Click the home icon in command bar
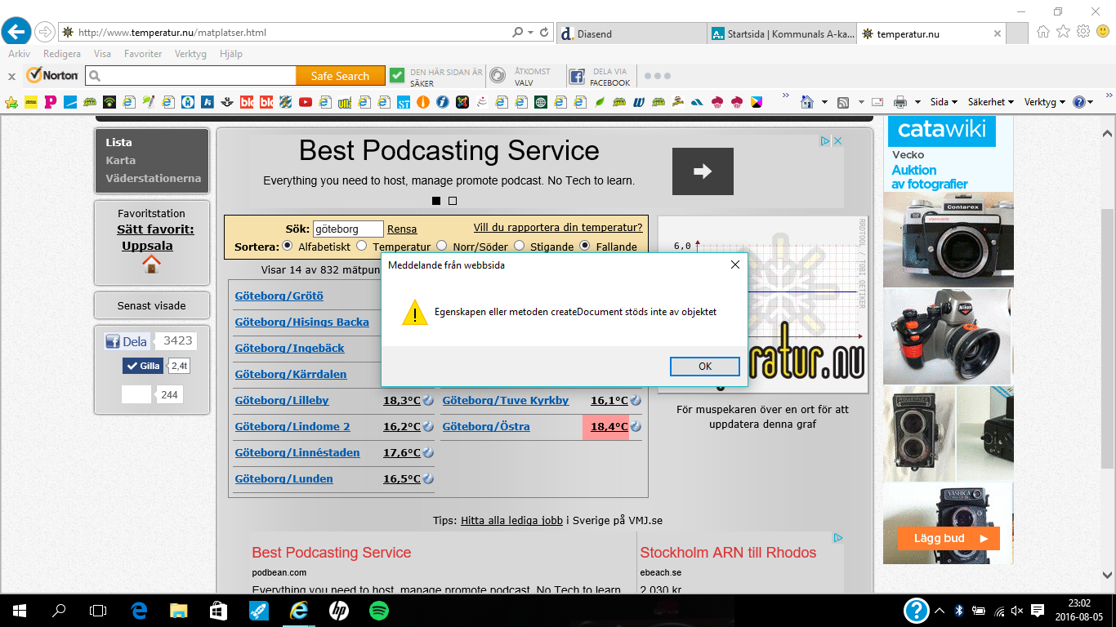Image resolution: width=1116 pixels, height=627 pixels. [x=807, y=102]
